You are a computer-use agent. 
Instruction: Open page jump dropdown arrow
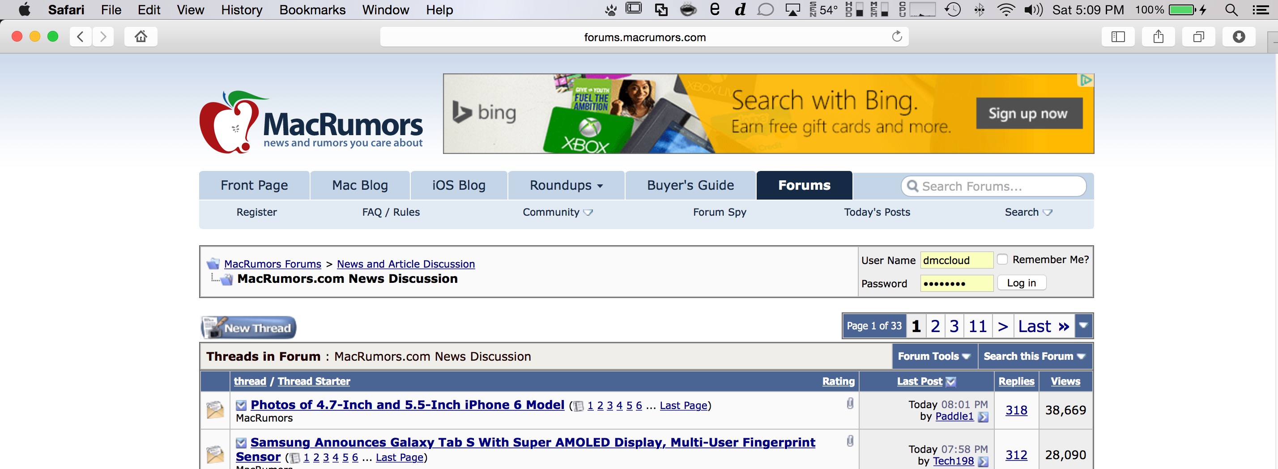[x=1083, y=326]
